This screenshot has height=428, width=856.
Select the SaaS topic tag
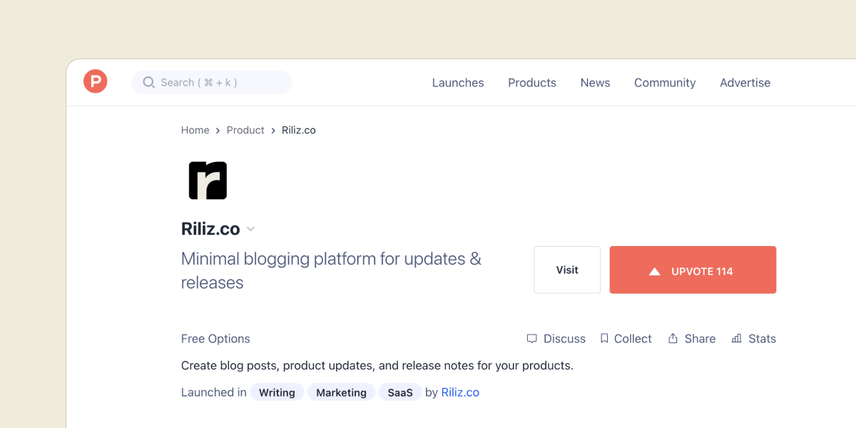tap(400, 392)
